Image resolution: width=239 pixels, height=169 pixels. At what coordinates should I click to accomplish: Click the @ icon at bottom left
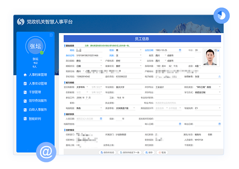46,151
